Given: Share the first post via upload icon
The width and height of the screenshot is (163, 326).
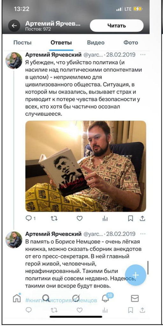Looking at the screenshot, I should tap(143, 218).
